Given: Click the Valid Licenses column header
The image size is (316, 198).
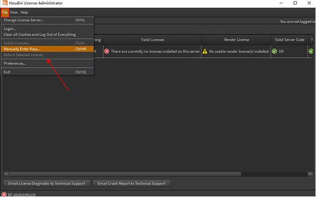Looking at the screenshot, I should tap(153, 40).
